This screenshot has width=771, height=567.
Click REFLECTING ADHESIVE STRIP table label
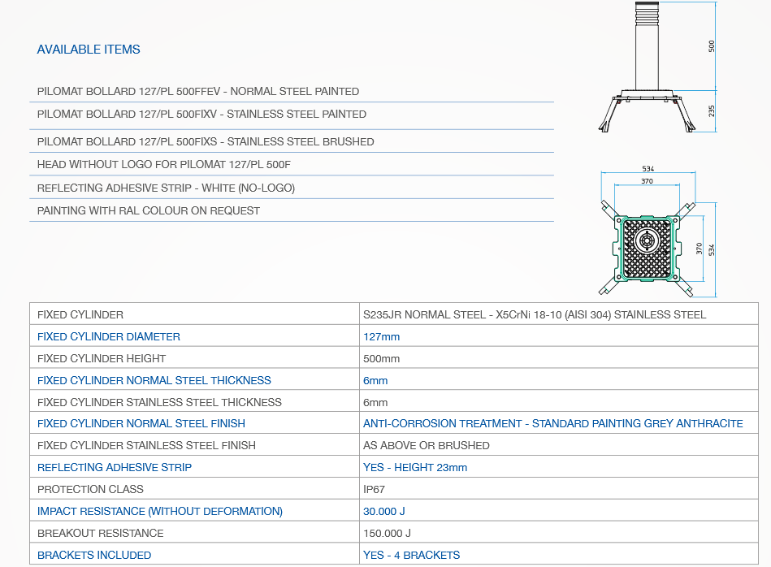[115, 467]
